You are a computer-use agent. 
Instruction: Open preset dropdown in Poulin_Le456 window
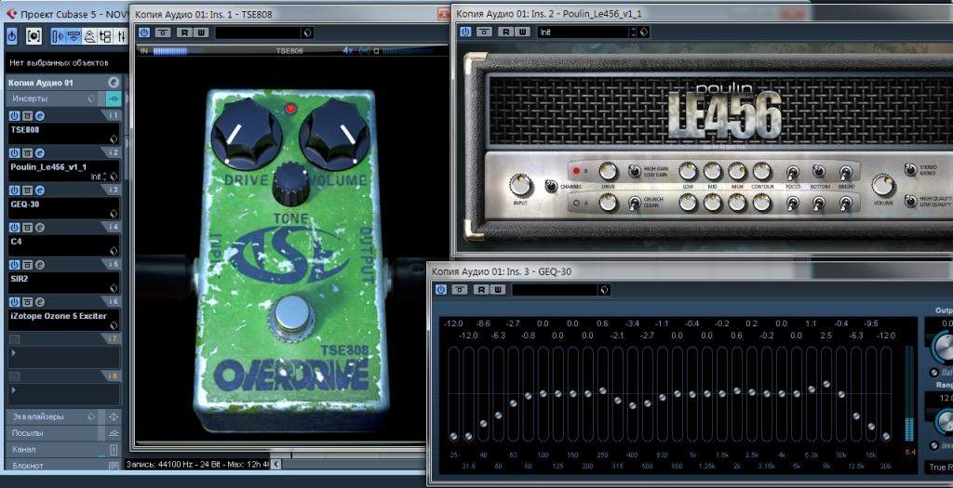[584, 32]
